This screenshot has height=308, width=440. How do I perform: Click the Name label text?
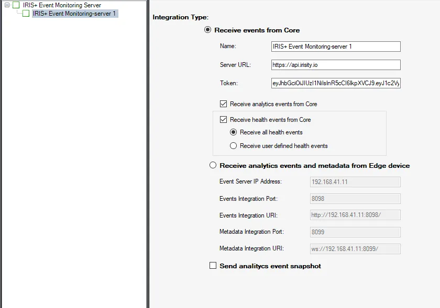coord(228,46)
